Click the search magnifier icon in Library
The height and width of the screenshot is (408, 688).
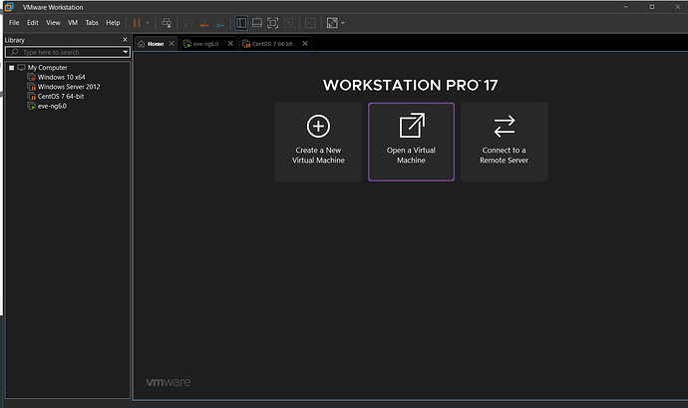tap(15, 52)
